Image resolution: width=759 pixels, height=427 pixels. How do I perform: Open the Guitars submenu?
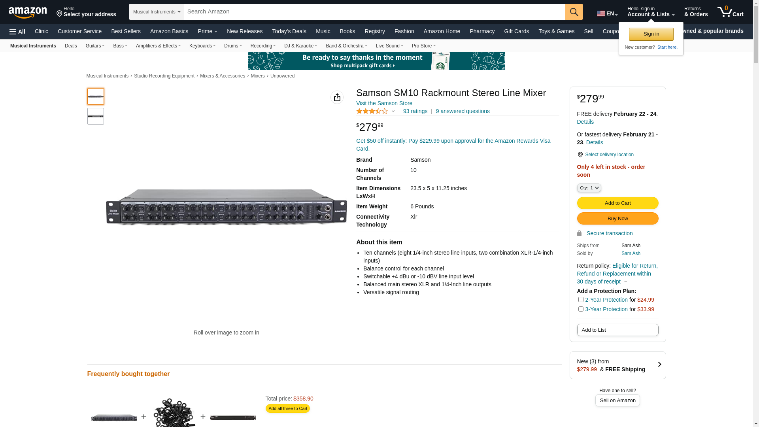click(x=95, y=46)
